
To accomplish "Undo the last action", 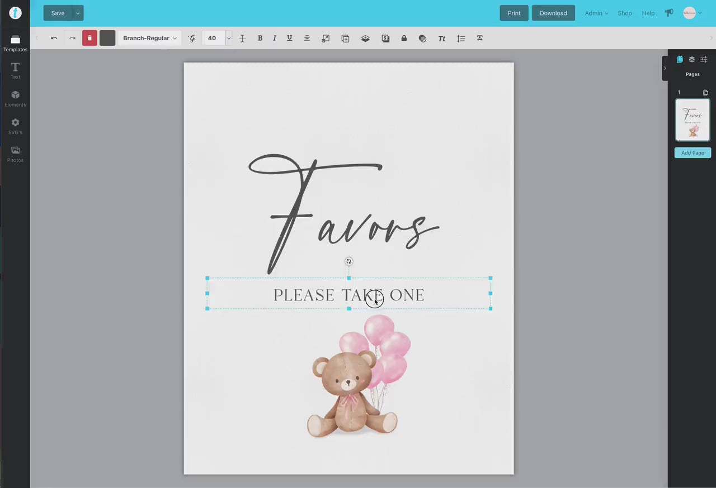I will 54,38.
